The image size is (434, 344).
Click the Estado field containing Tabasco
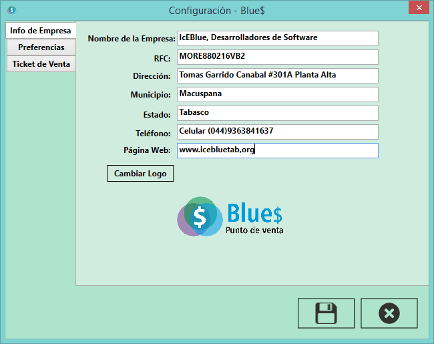[278, 113]
